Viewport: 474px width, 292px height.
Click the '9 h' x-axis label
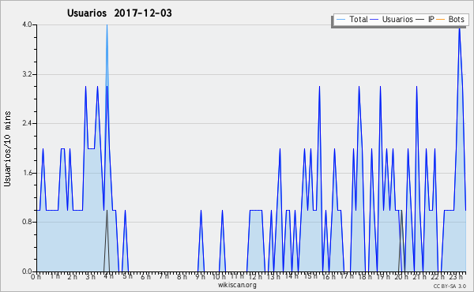click(x=200, y=276)
